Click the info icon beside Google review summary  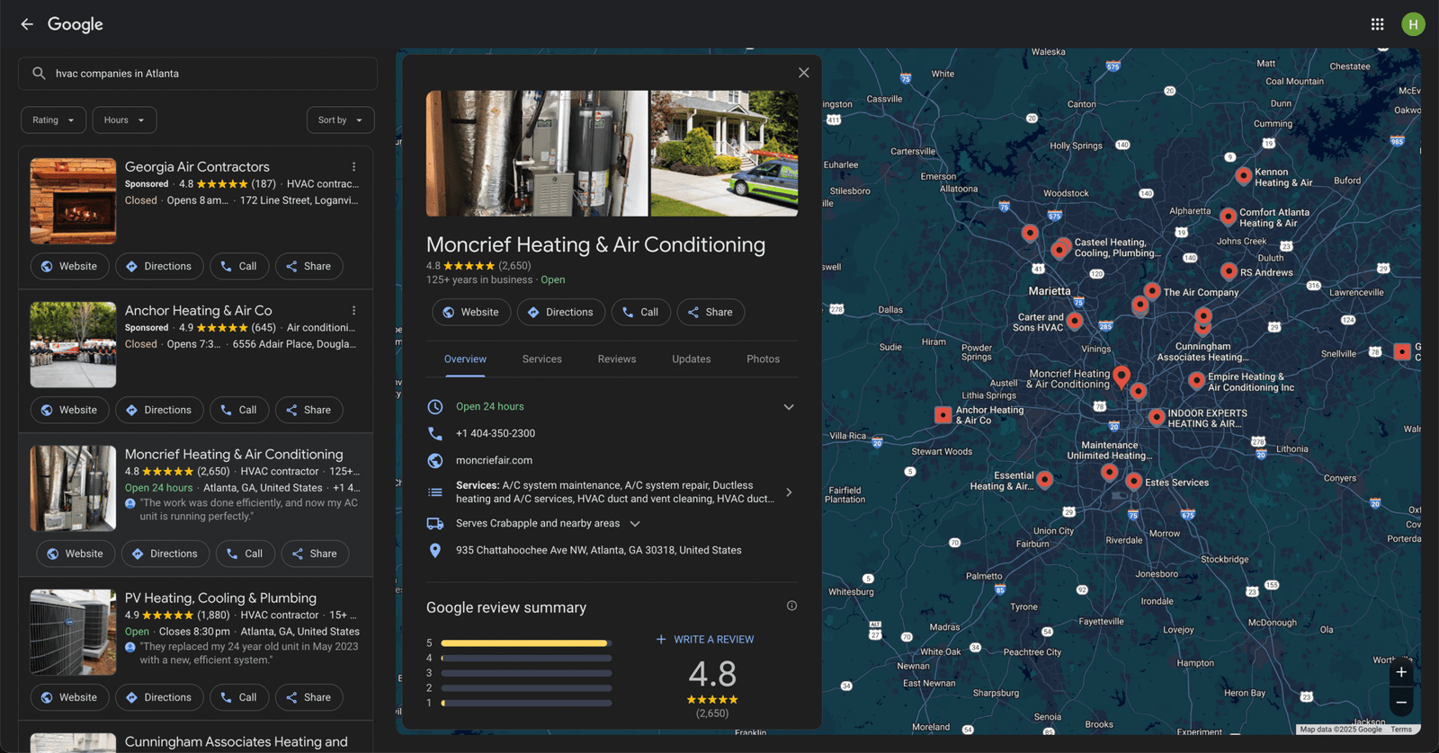click(x=791, y=606)
